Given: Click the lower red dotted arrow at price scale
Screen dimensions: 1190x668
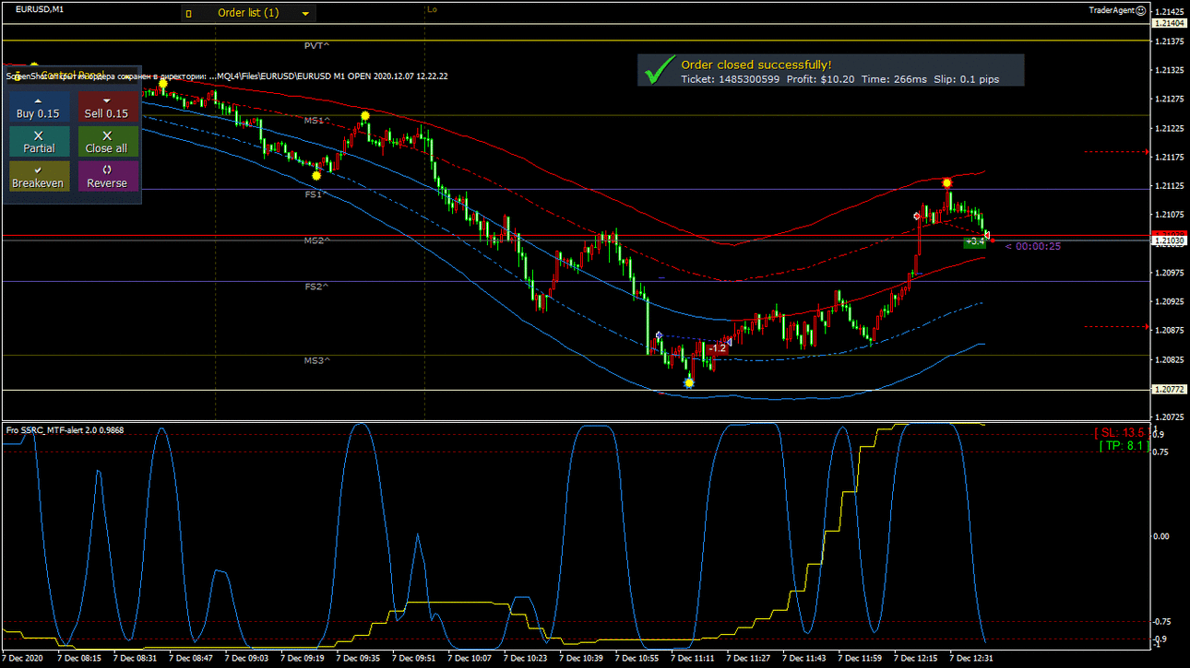Looking at the screenshot, I should click(1116, 326).
